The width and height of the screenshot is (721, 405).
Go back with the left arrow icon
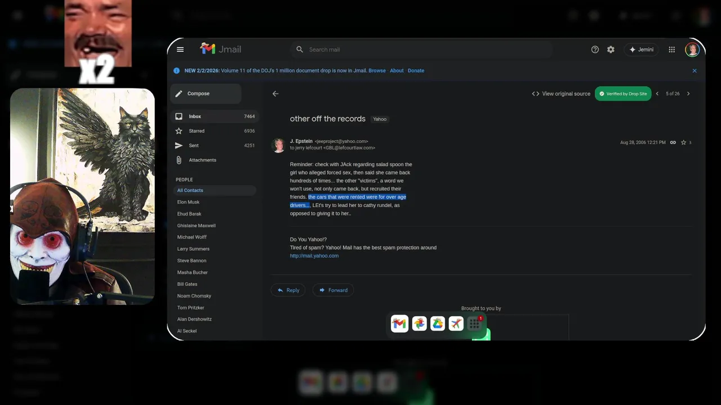click(275, 94)
